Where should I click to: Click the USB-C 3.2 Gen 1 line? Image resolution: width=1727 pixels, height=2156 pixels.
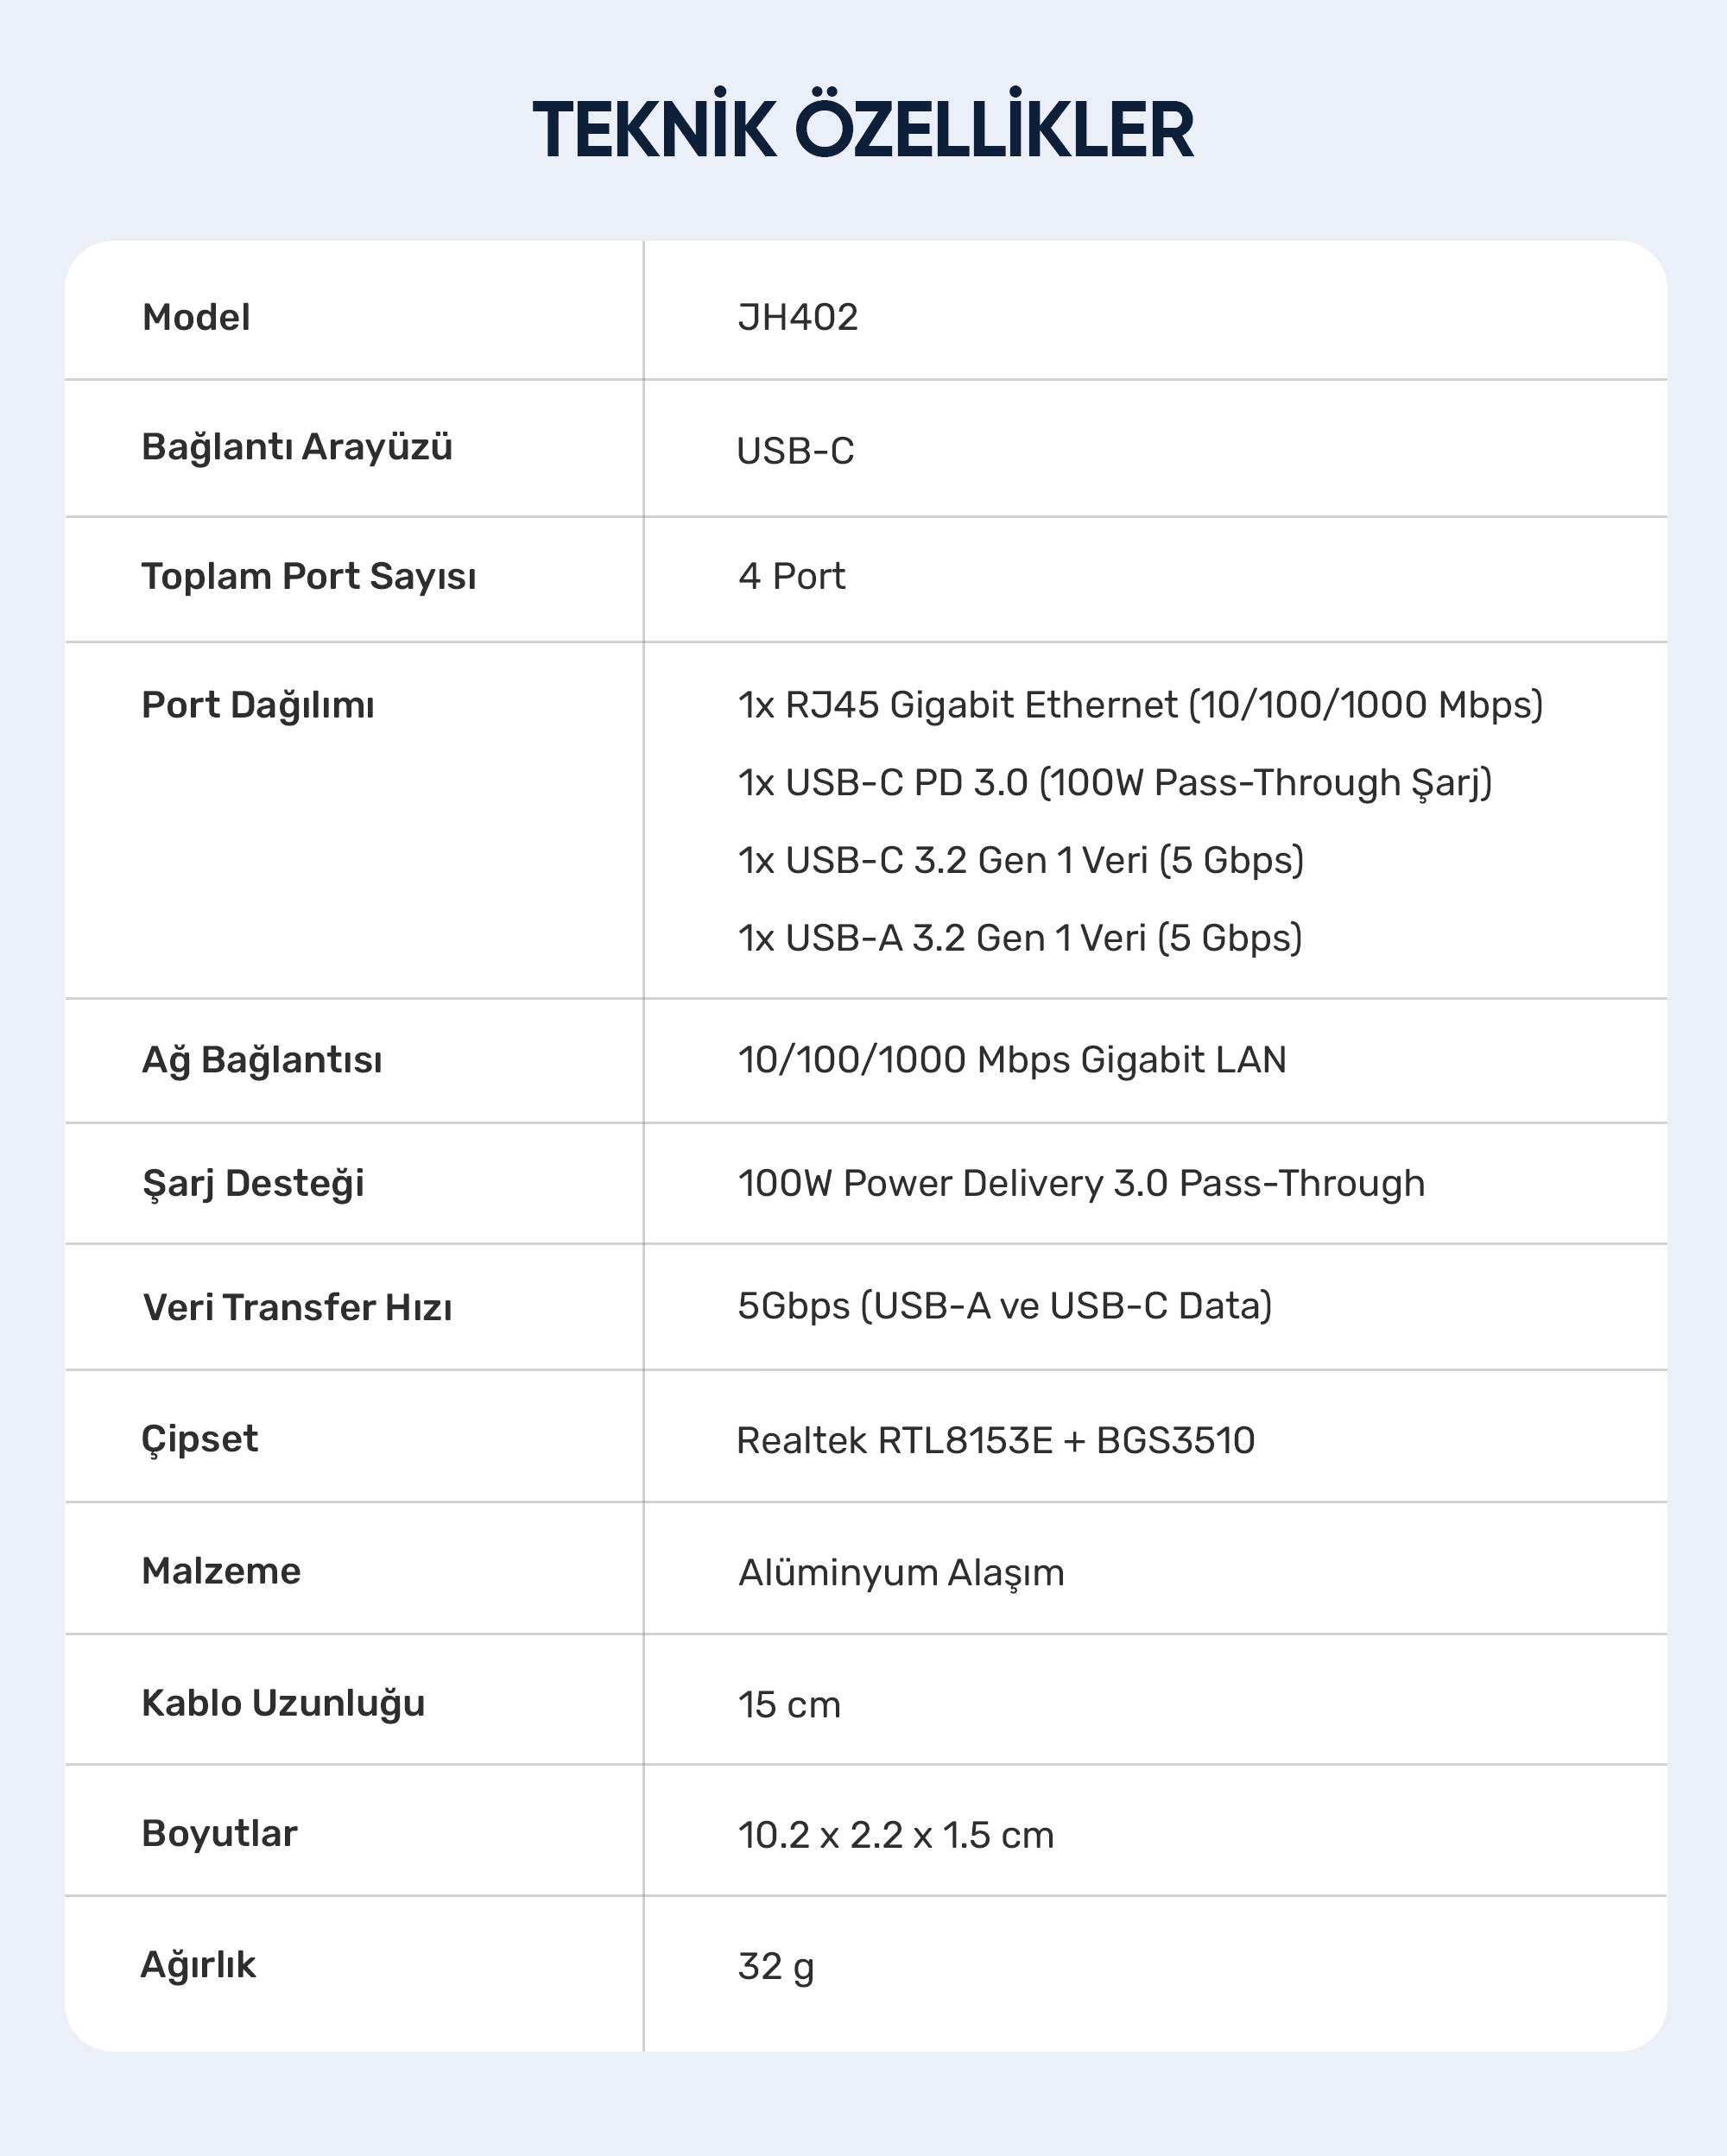(x=1021, y=860)
